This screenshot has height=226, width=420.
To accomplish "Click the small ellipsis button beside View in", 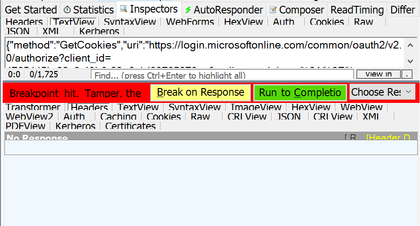I will pos(407,74).
